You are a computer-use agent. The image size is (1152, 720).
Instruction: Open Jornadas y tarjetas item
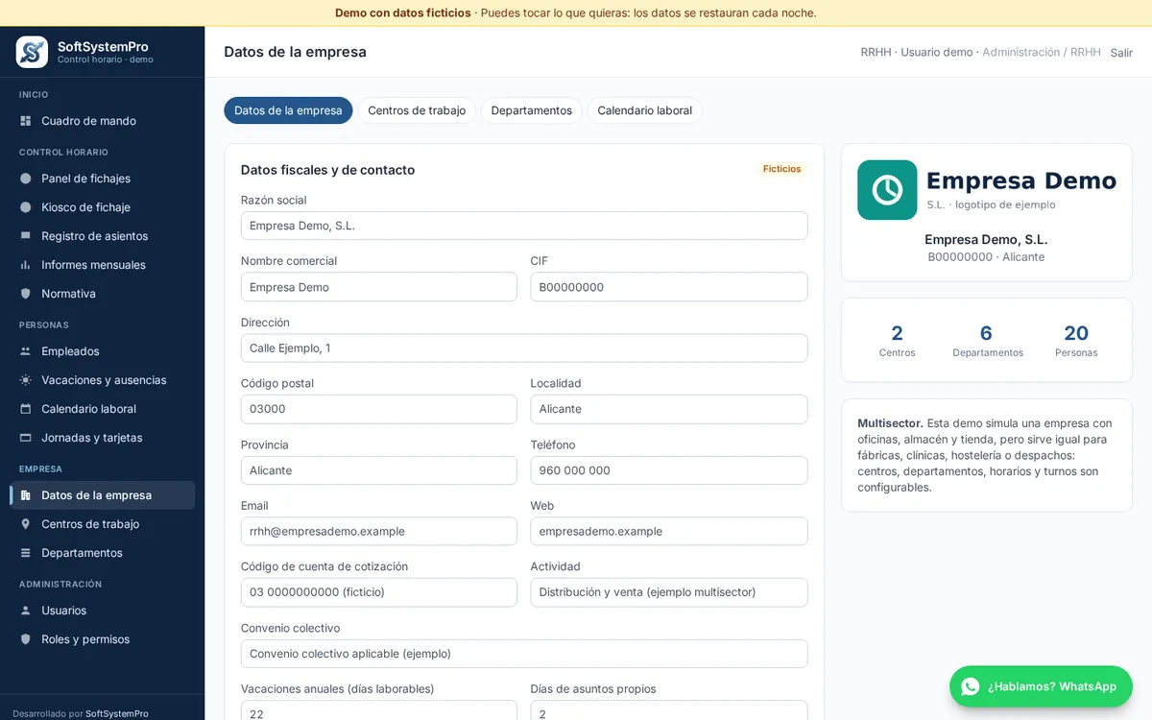point(103,438)
